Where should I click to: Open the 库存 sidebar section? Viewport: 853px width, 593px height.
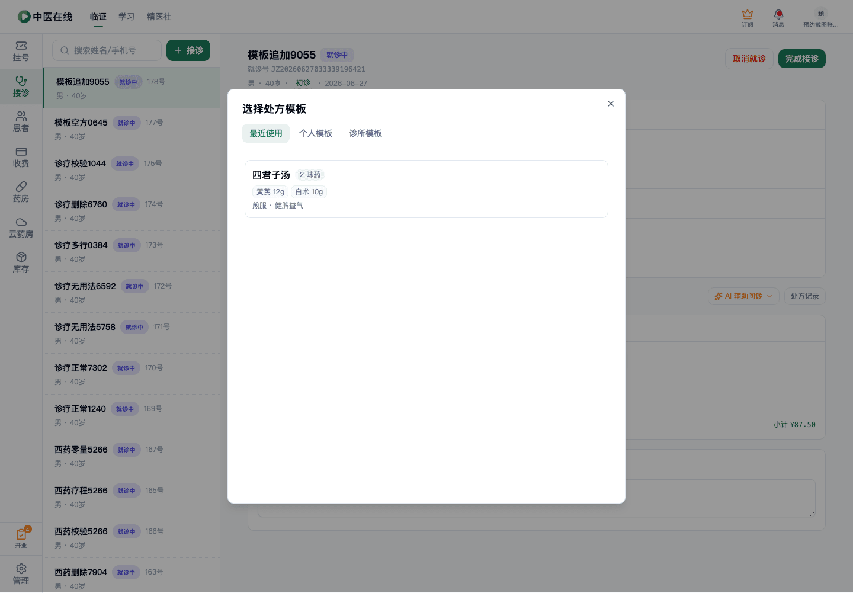click(21, 263)
